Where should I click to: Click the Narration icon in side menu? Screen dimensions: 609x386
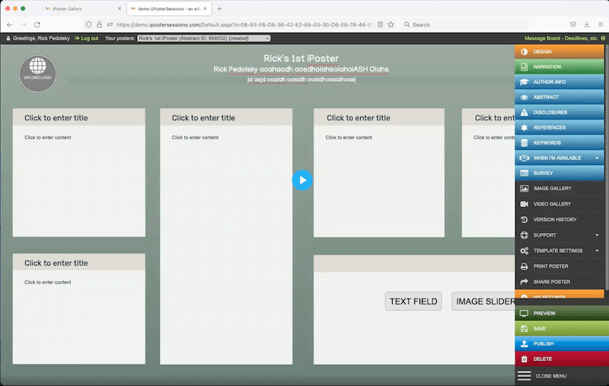tap(524, 67)
